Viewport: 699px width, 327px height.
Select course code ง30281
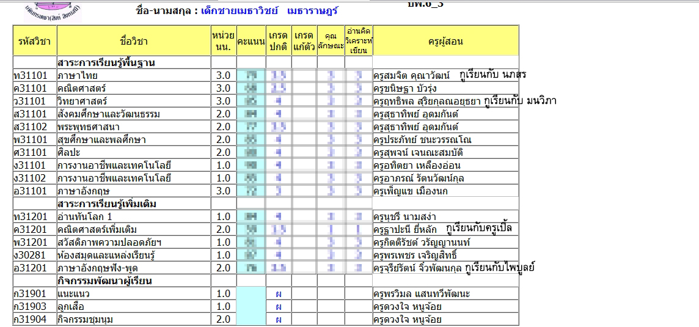coord(31,255)
